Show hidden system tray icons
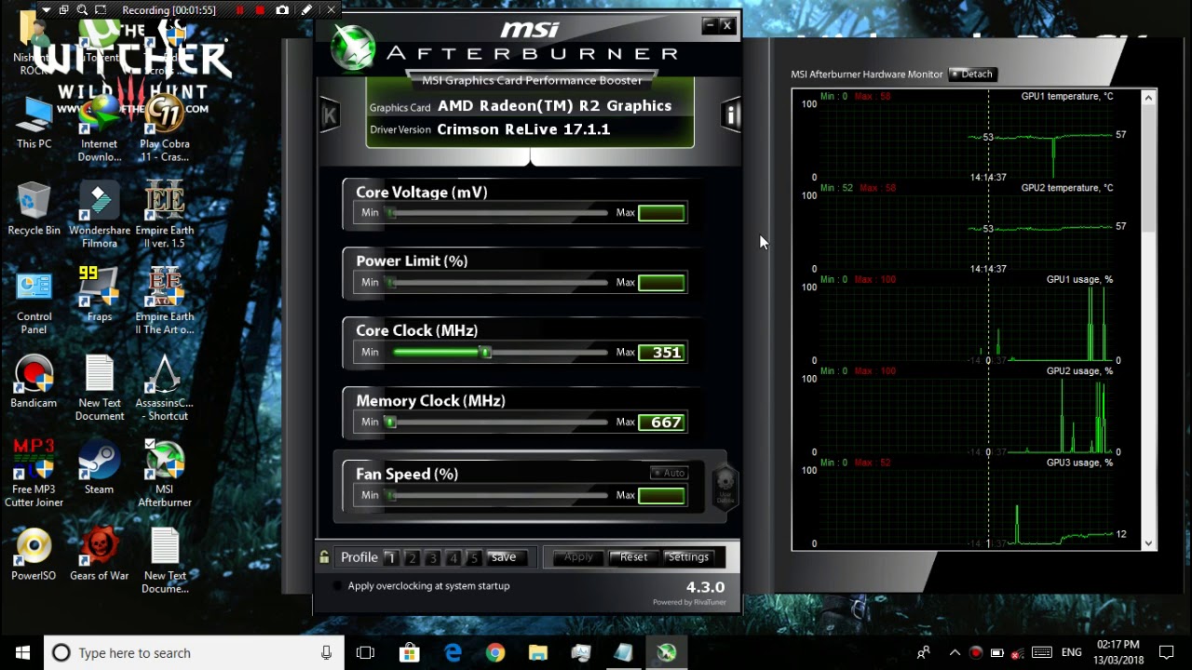This screenshot has height=670, width=1192. [955, 653]
